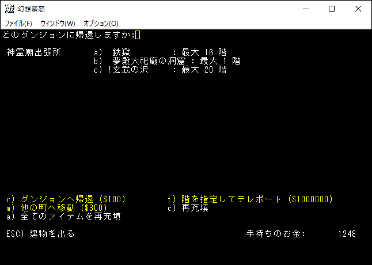Open the ファイル(F) menu
The image size is (372, 265).
click(x=18, y=23)
